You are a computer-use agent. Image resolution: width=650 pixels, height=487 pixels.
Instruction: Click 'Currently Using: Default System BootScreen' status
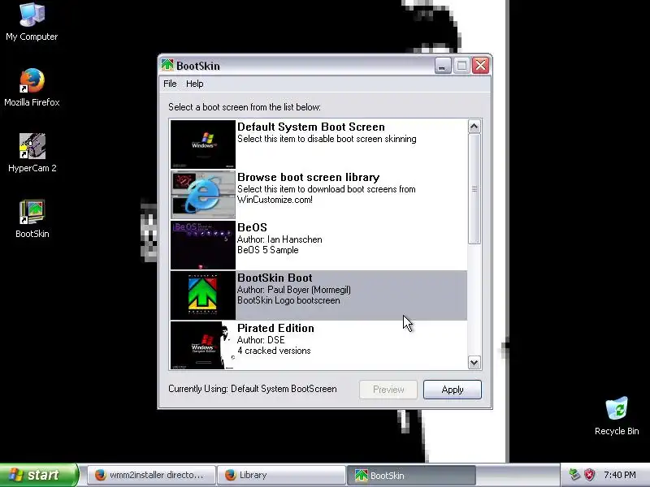pos(253,389)
